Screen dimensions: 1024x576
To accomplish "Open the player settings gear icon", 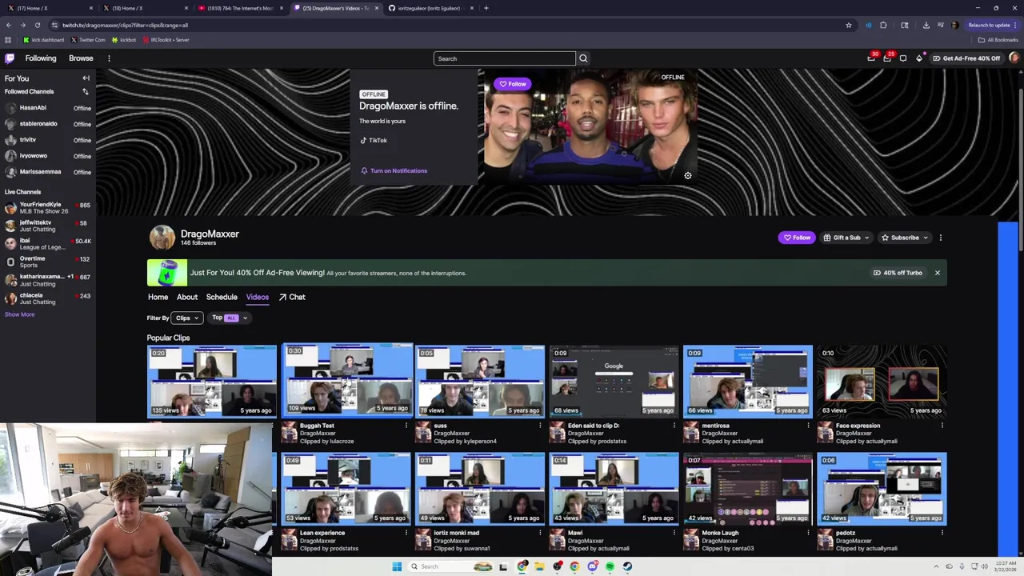I will [687, 175].
